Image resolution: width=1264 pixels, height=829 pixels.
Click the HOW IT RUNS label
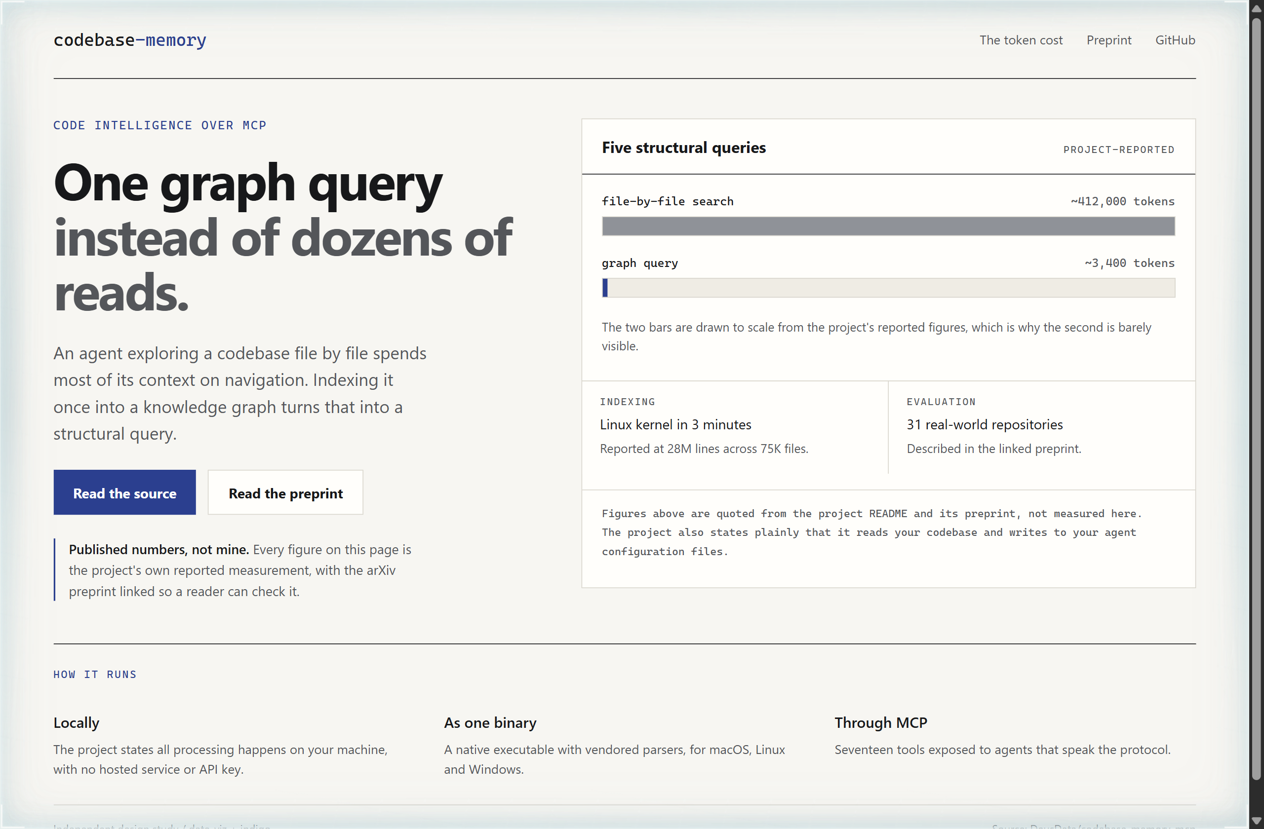pyautogui.click(x=95, y=674)
